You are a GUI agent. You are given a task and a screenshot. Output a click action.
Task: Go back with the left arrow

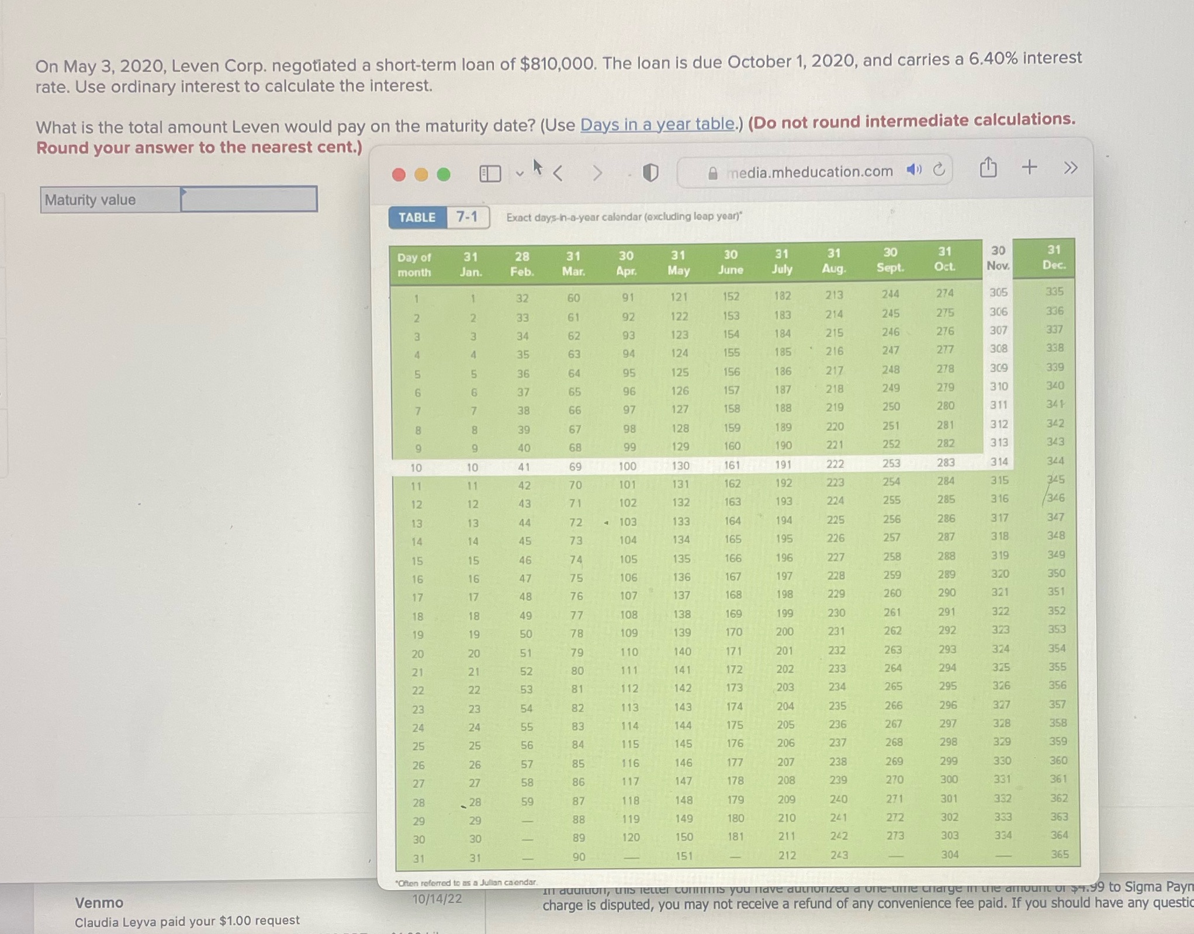pyautogui.click(x=558, y=173)
